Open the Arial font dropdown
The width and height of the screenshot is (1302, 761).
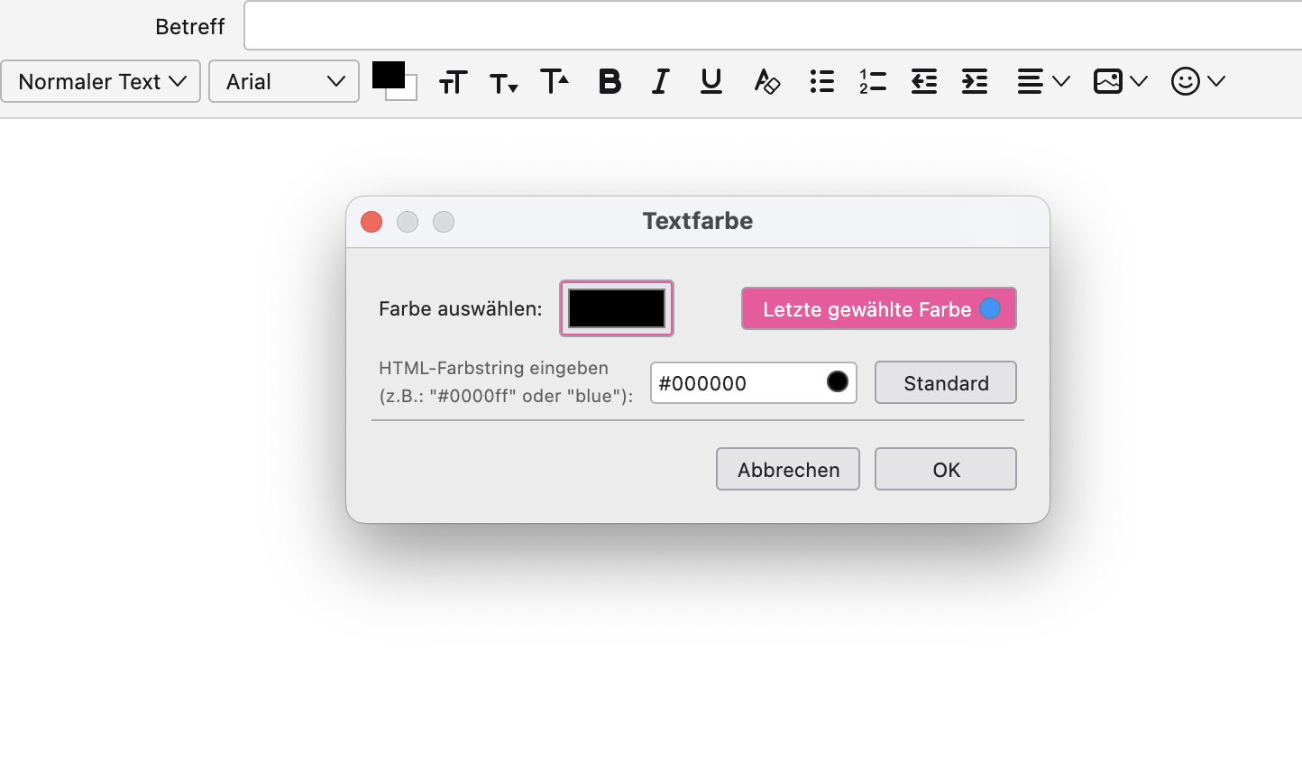click(284, 81)
